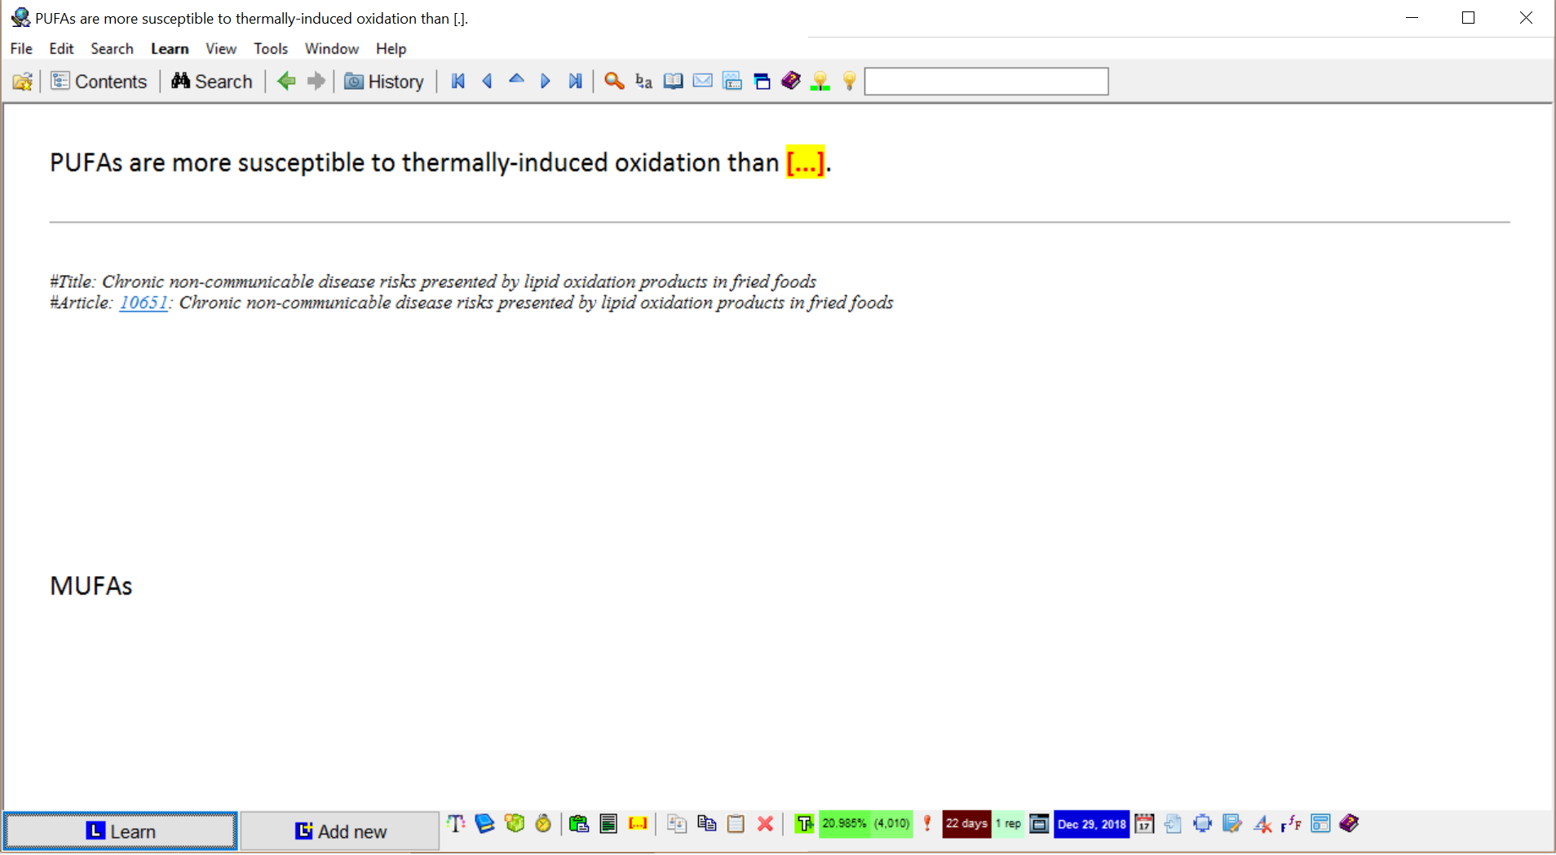The width and height of the screenshot is (1556, 855).
Task: Click the grayed duplicate documents icon
Action: pos(676,824)
